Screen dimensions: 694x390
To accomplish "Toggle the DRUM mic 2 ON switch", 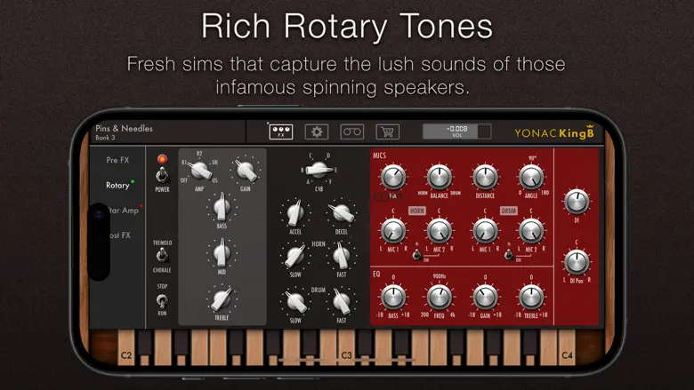I will click(509, 254).
